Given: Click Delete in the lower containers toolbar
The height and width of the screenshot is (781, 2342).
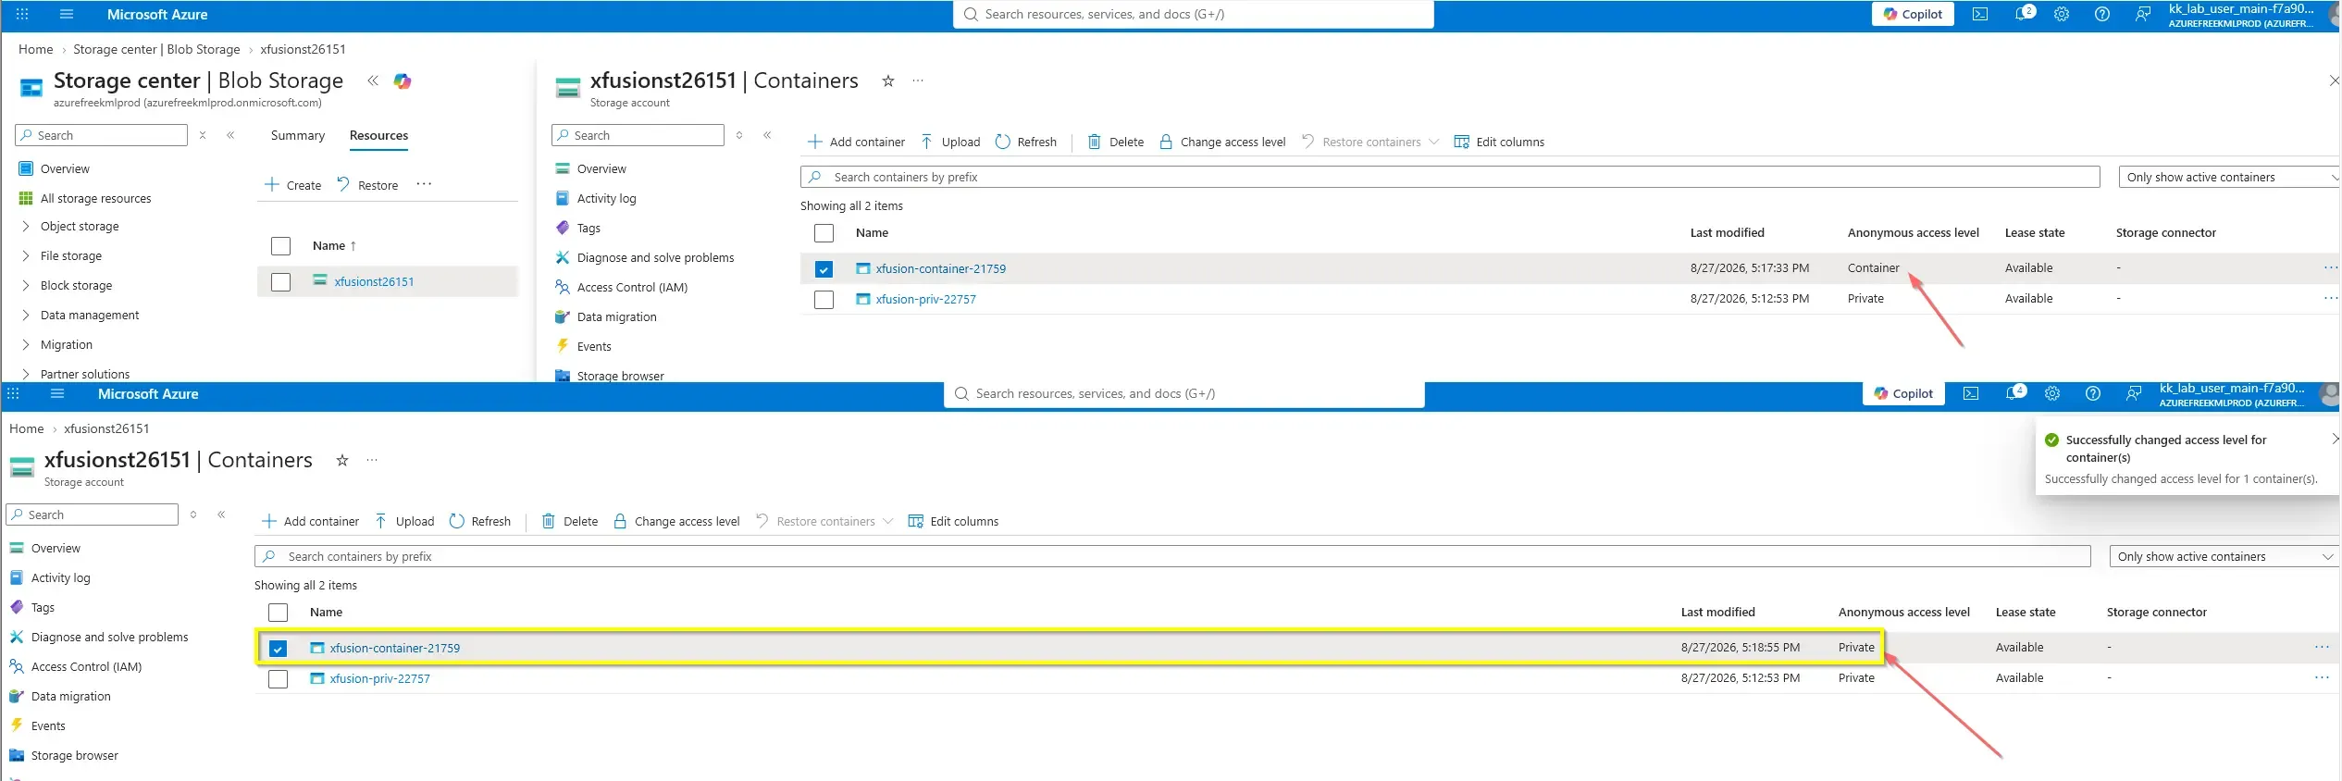Looking at the screenshot, I should point(570,521).
